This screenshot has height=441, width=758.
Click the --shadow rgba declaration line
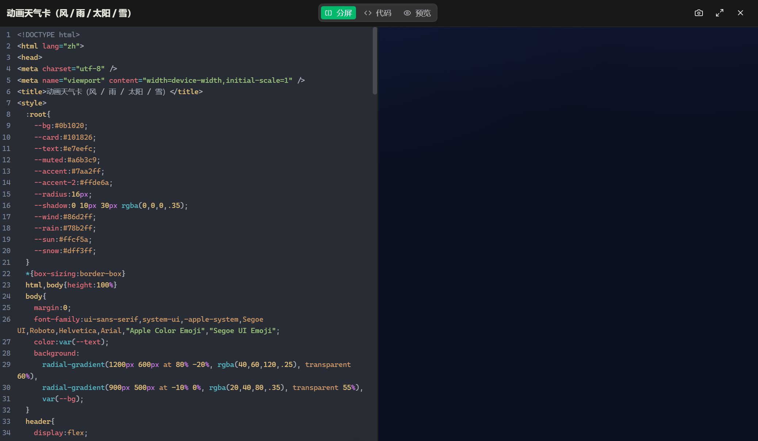tap(111, 205)
